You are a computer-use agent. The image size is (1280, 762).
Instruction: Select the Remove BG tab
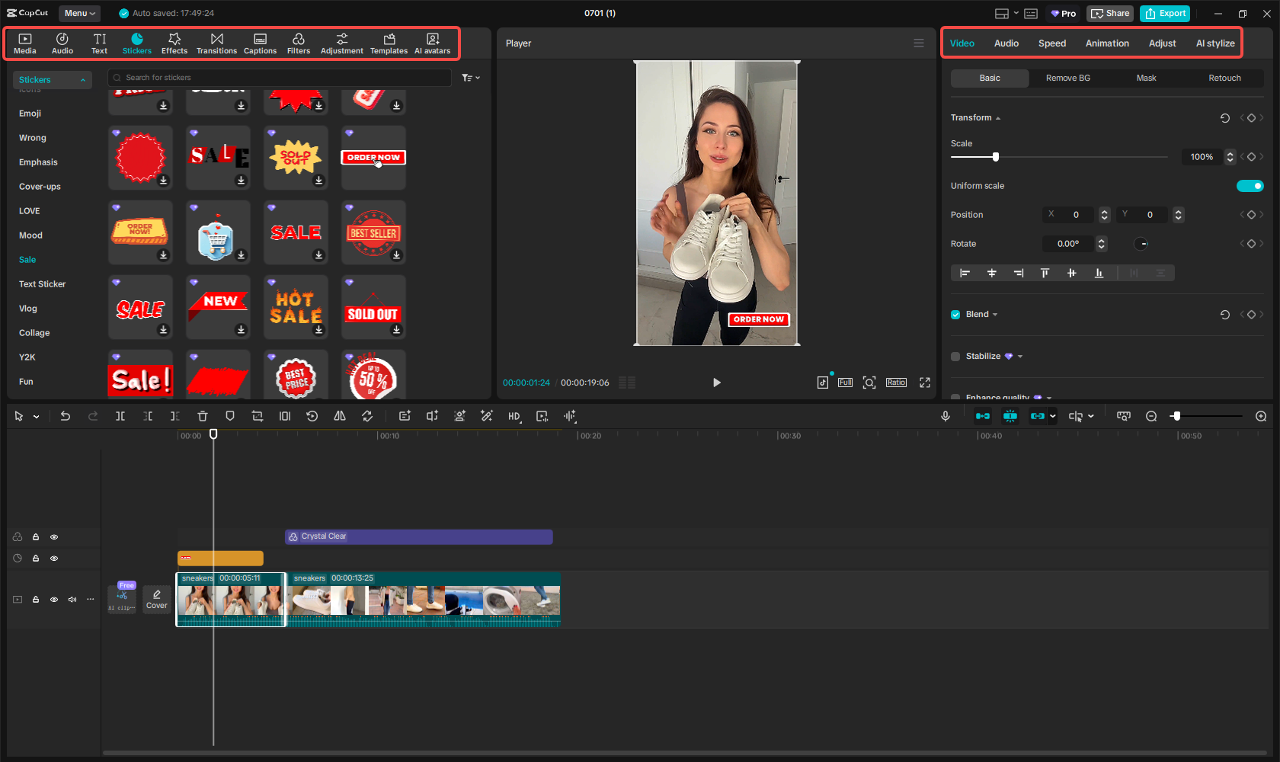click(x=1067, y=78)
